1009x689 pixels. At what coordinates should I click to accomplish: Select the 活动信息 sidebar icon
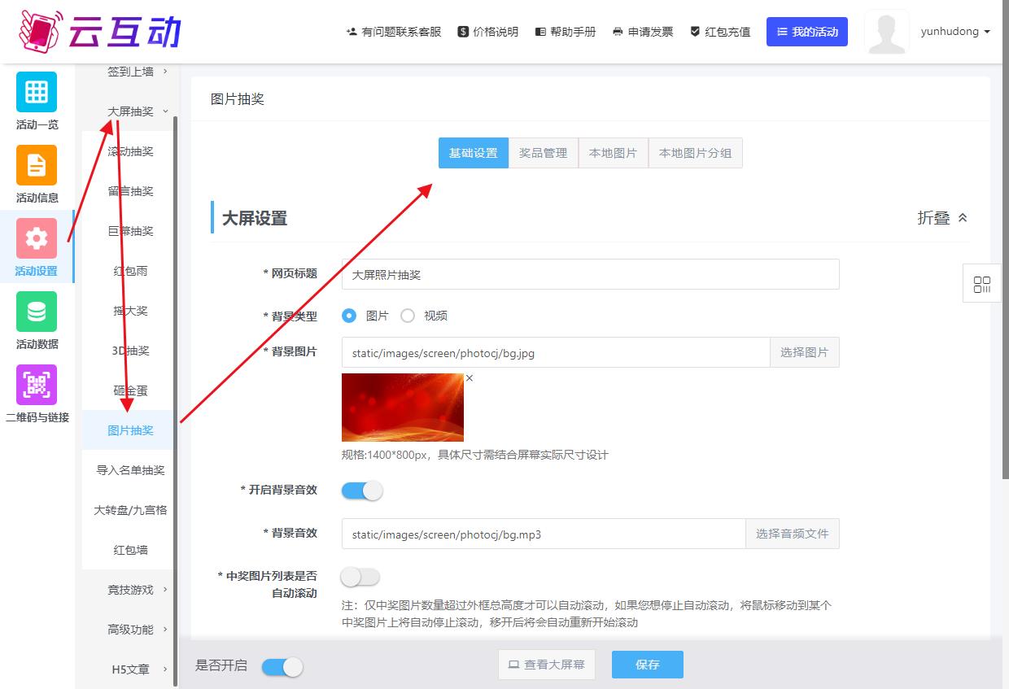[x=37, y=167]
